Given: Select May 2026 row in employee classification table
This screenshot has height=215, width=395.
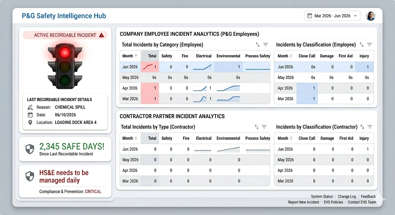Looking at the screenshot, I should (x=324, y=78).
